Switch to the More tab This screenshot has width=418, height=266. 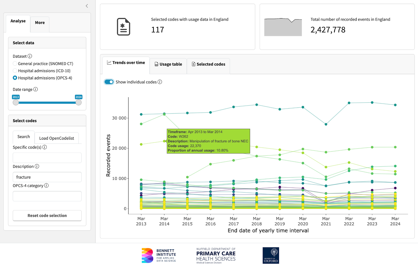point(40,23)
